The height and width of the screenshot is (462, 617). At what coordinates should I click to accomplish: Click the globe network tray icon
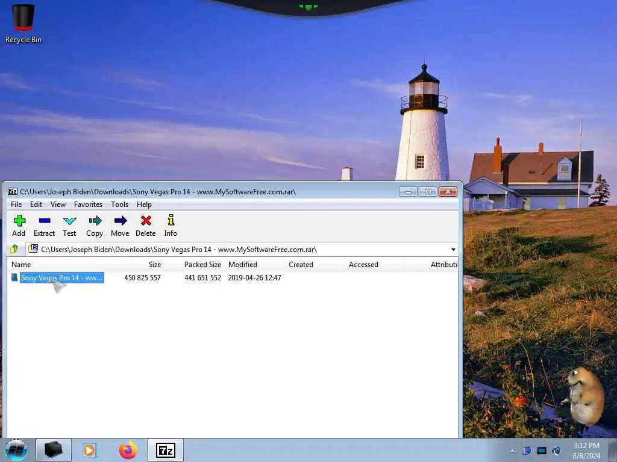[x=556, y=451]
